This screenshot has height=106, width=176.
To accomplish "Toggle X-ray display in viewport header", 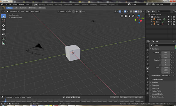I will 131,11.
